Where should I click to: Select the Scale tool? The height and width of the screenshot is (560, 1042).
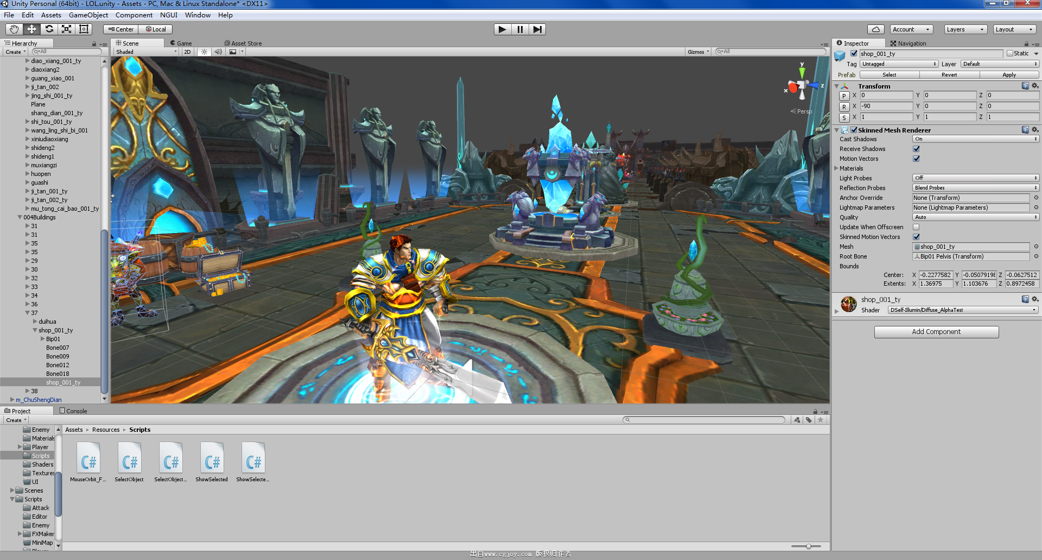click(66, 29)
